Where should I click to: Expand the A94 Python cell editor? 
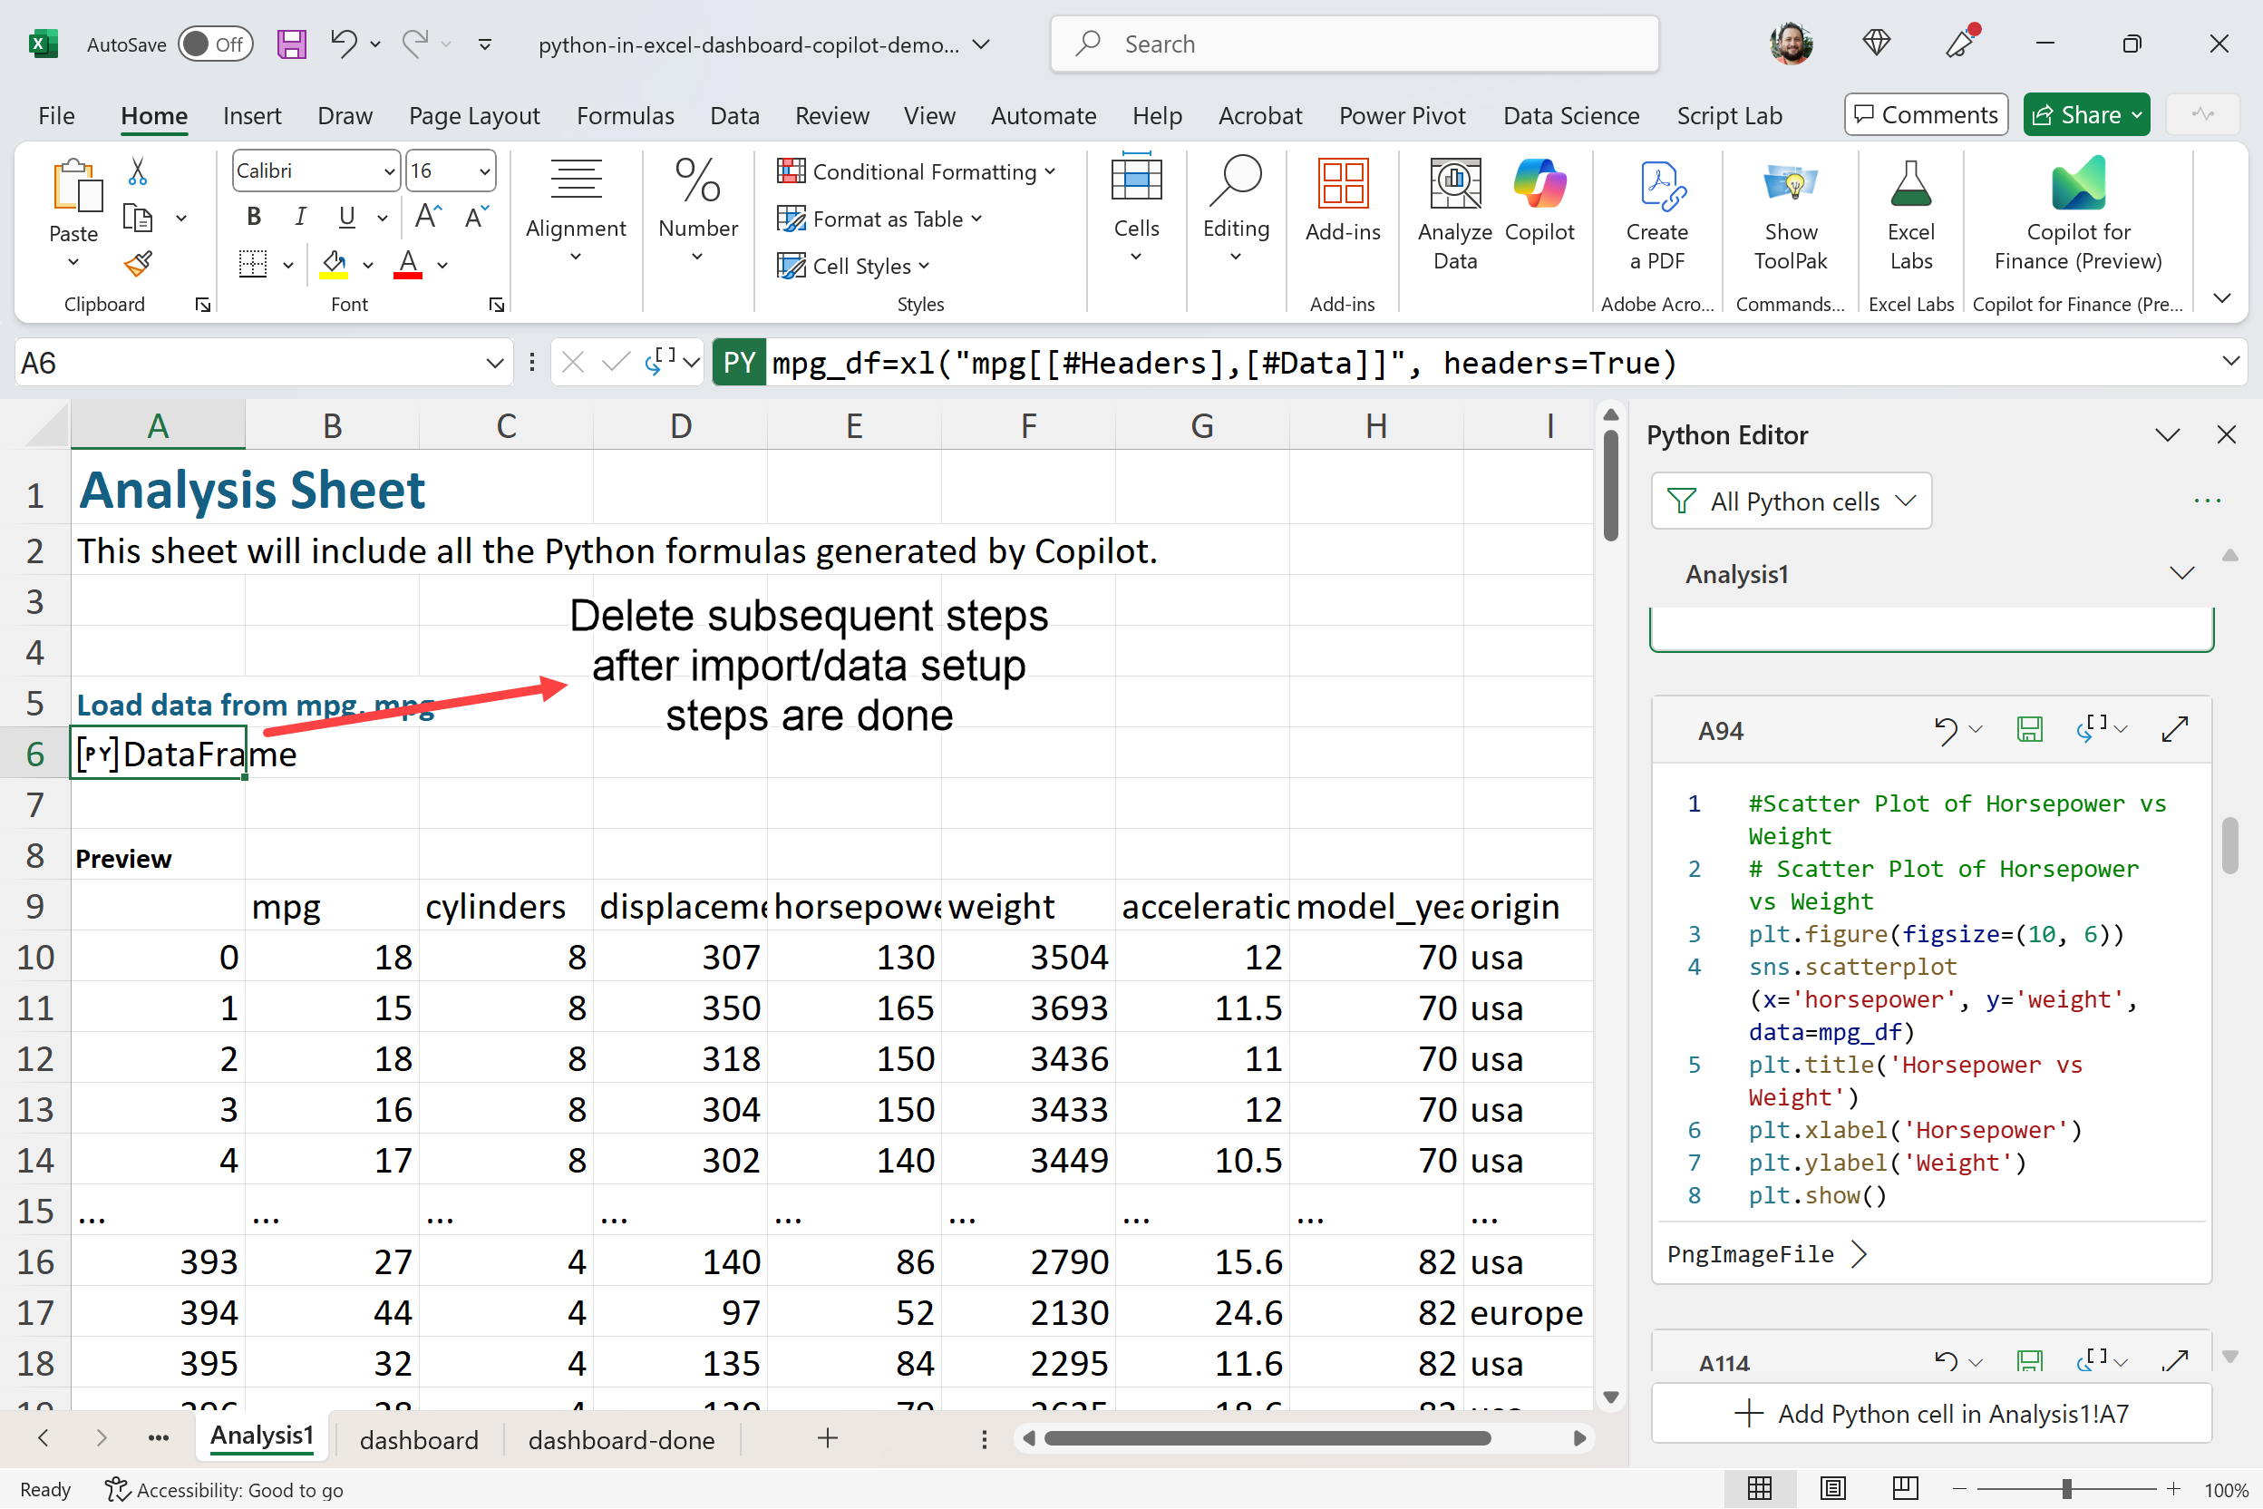2174,729
